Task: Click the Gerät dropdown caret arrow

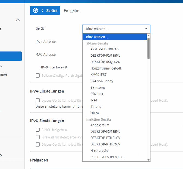Action: pyautogui.click(x=146, y=29)
